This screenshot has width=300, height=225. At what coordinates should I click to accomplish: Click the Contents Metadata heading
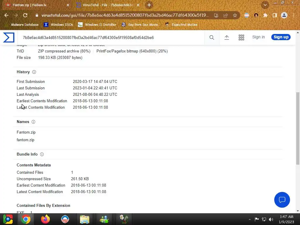pos(34,165)
